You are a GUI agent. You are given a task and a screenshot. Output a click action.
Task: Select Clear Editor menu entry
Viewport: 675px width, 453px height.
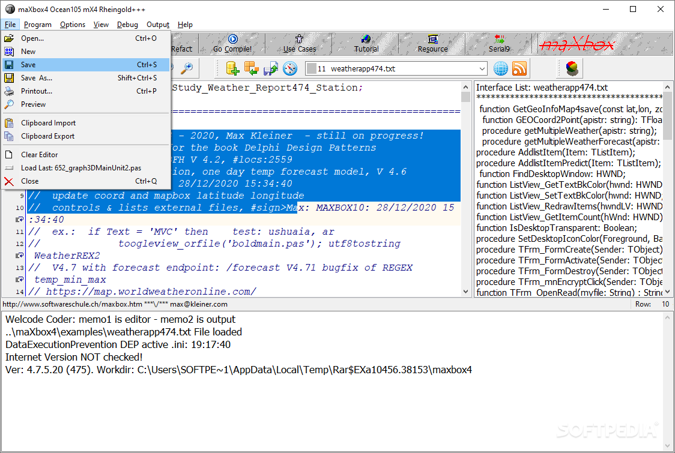[86, 155]
